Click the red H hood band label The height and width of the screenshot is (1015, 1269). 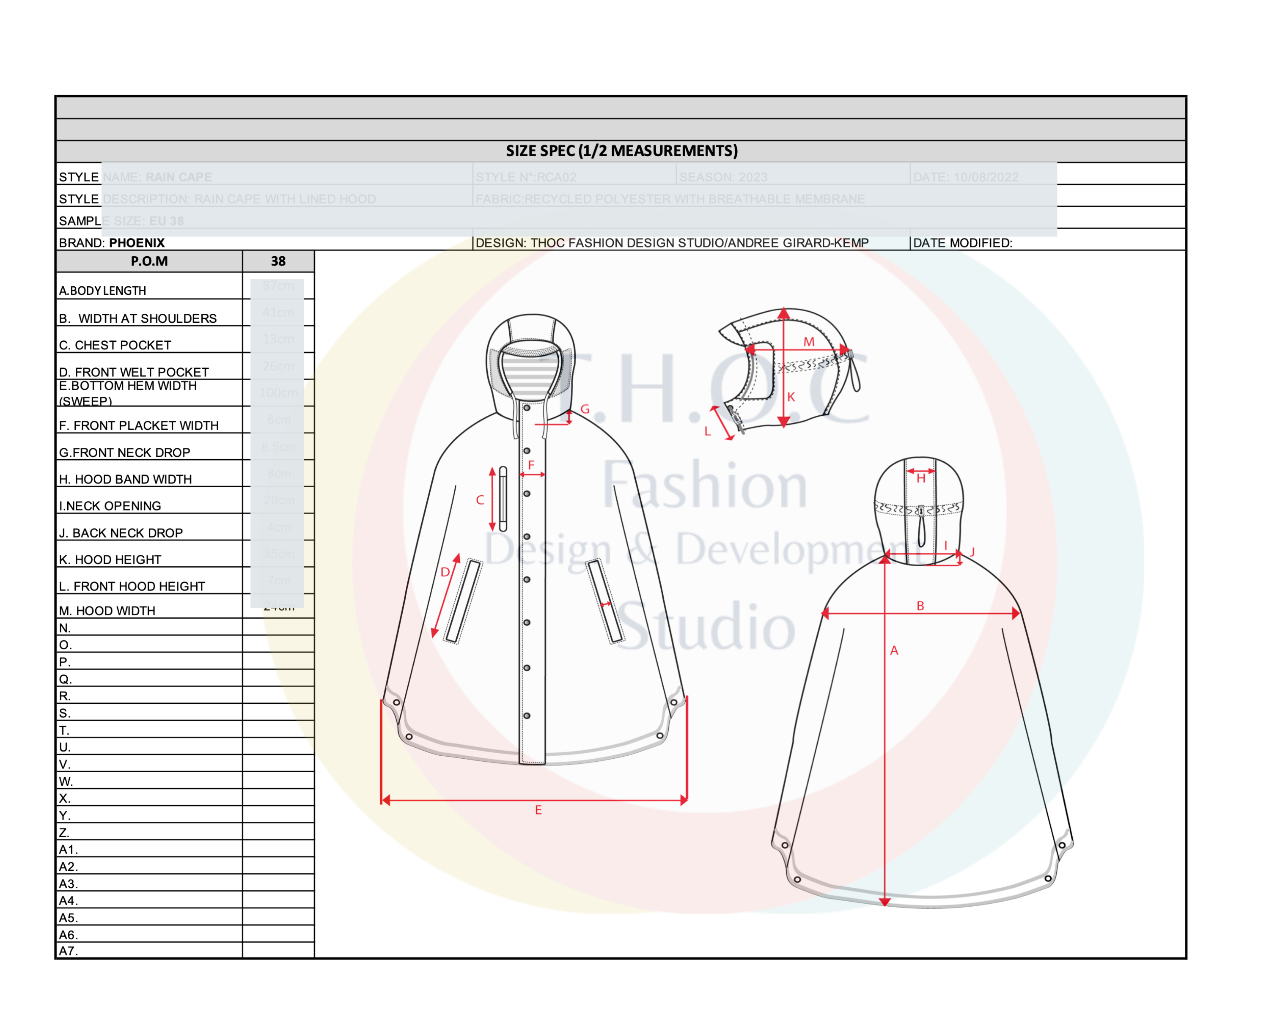(x=920, y=479)
